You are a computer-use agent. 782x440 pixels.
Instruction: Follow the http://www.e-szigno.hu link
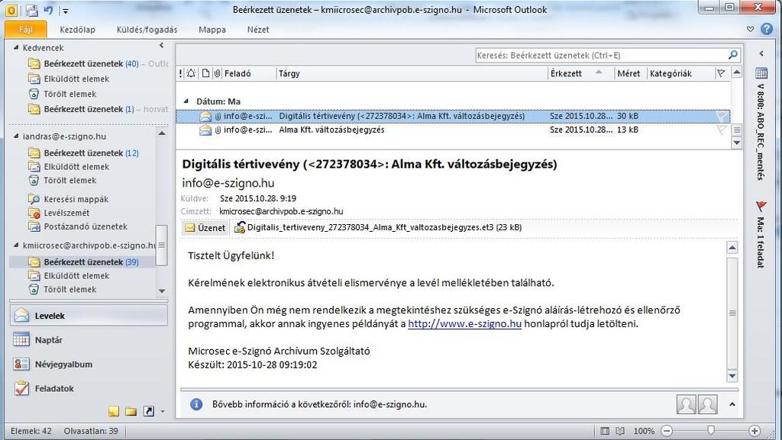click(x=464, y=323)
